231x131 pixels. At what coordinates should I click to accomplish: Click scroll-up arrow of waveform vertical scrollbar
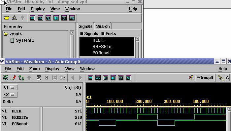(x=229, y=109)
